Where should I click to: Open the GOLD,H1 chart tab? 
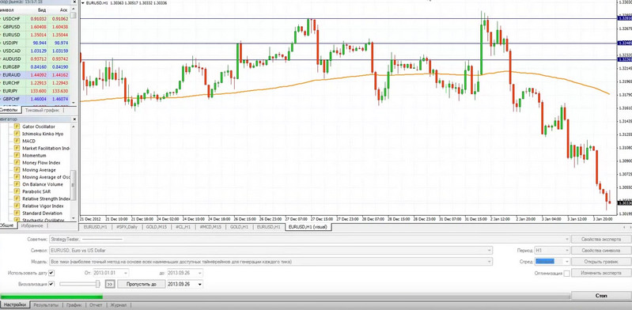pos(239,227)
